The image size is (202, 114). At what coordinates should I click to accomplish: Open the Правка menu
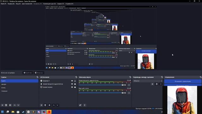coord(11,4)
